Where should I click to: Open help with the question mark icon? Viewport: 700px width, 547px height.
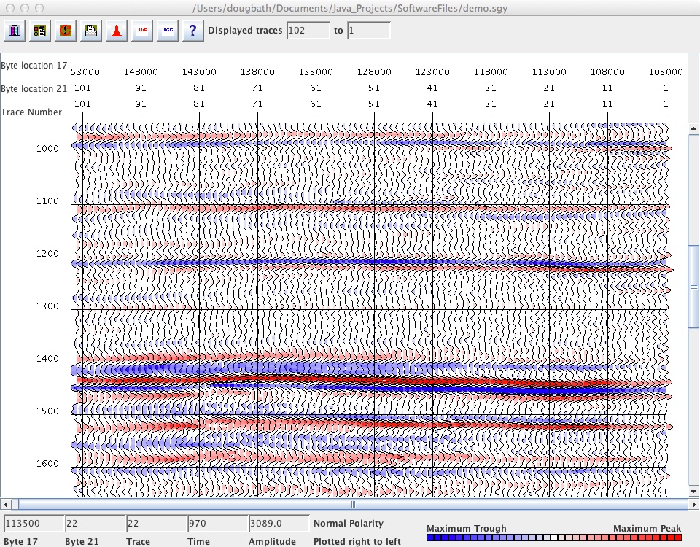[x=192, y=31]
